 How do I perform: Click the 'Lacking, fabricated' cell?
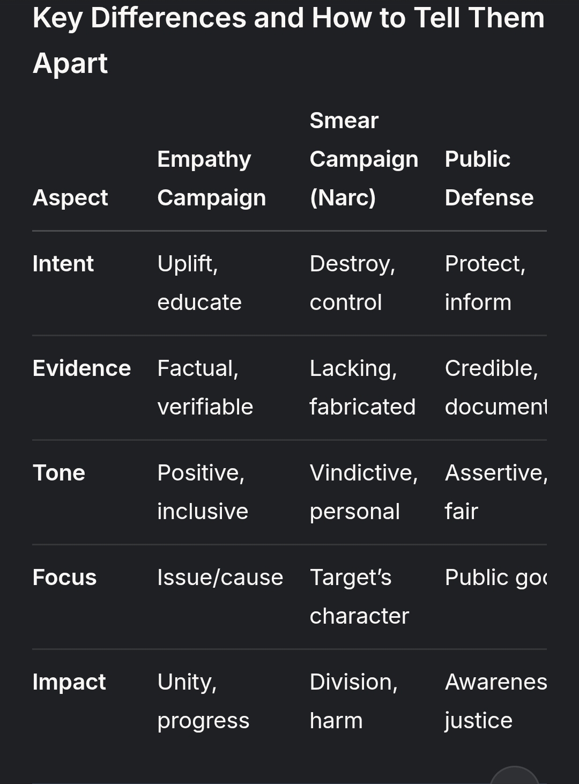(x=362, y=387)
